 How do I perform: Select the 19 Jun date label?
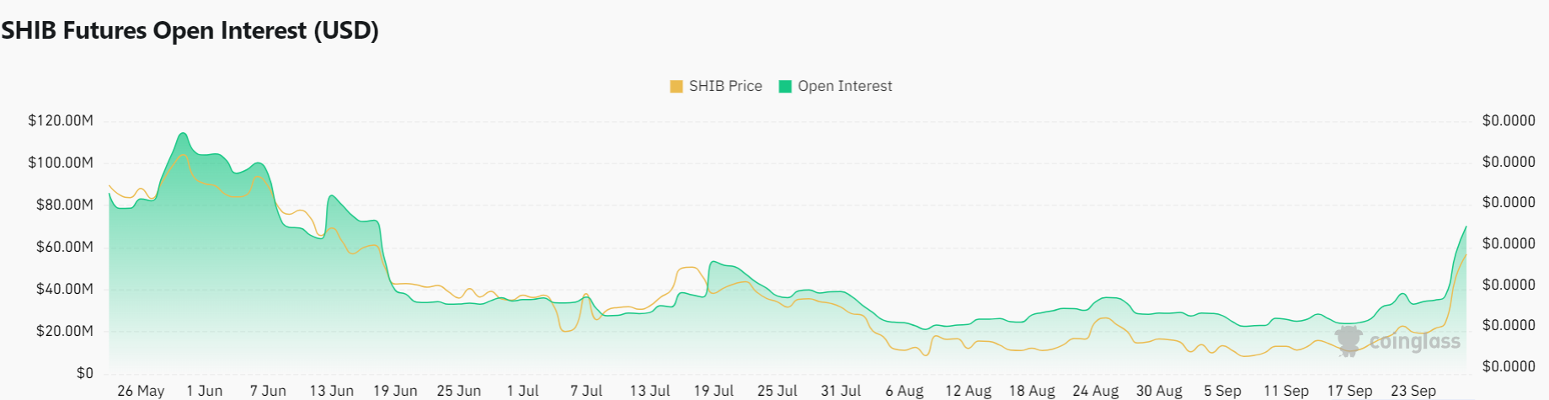point(395,391)
